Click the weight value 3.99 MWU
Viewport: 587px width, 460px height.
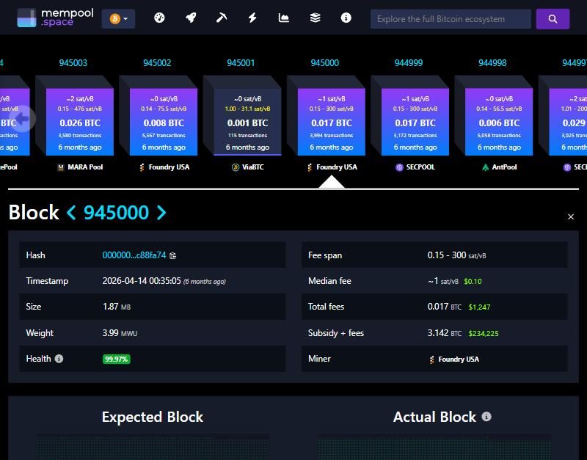click(120, 333)
